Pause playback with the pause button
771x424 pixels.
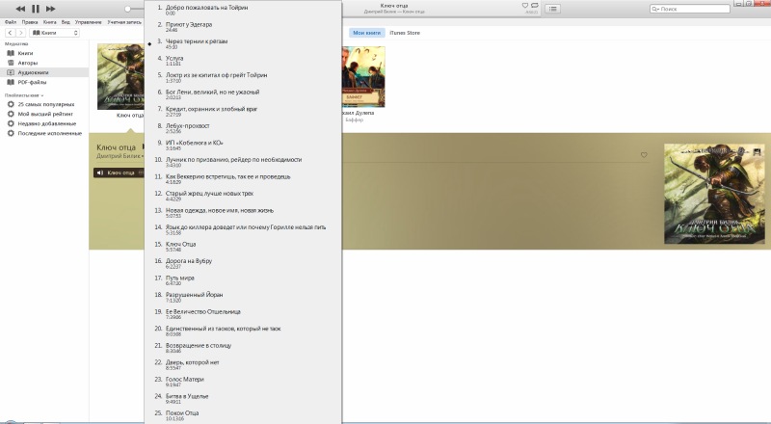click(36, 8)
